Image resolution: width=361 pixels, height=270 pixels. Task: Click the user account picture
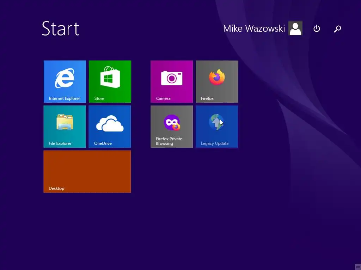pyautogui.click(x=295, y=28)
